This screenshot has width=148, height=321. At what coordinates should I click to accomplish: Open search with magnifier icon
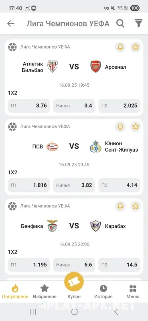pyautogui.click(x=120, y=24)
